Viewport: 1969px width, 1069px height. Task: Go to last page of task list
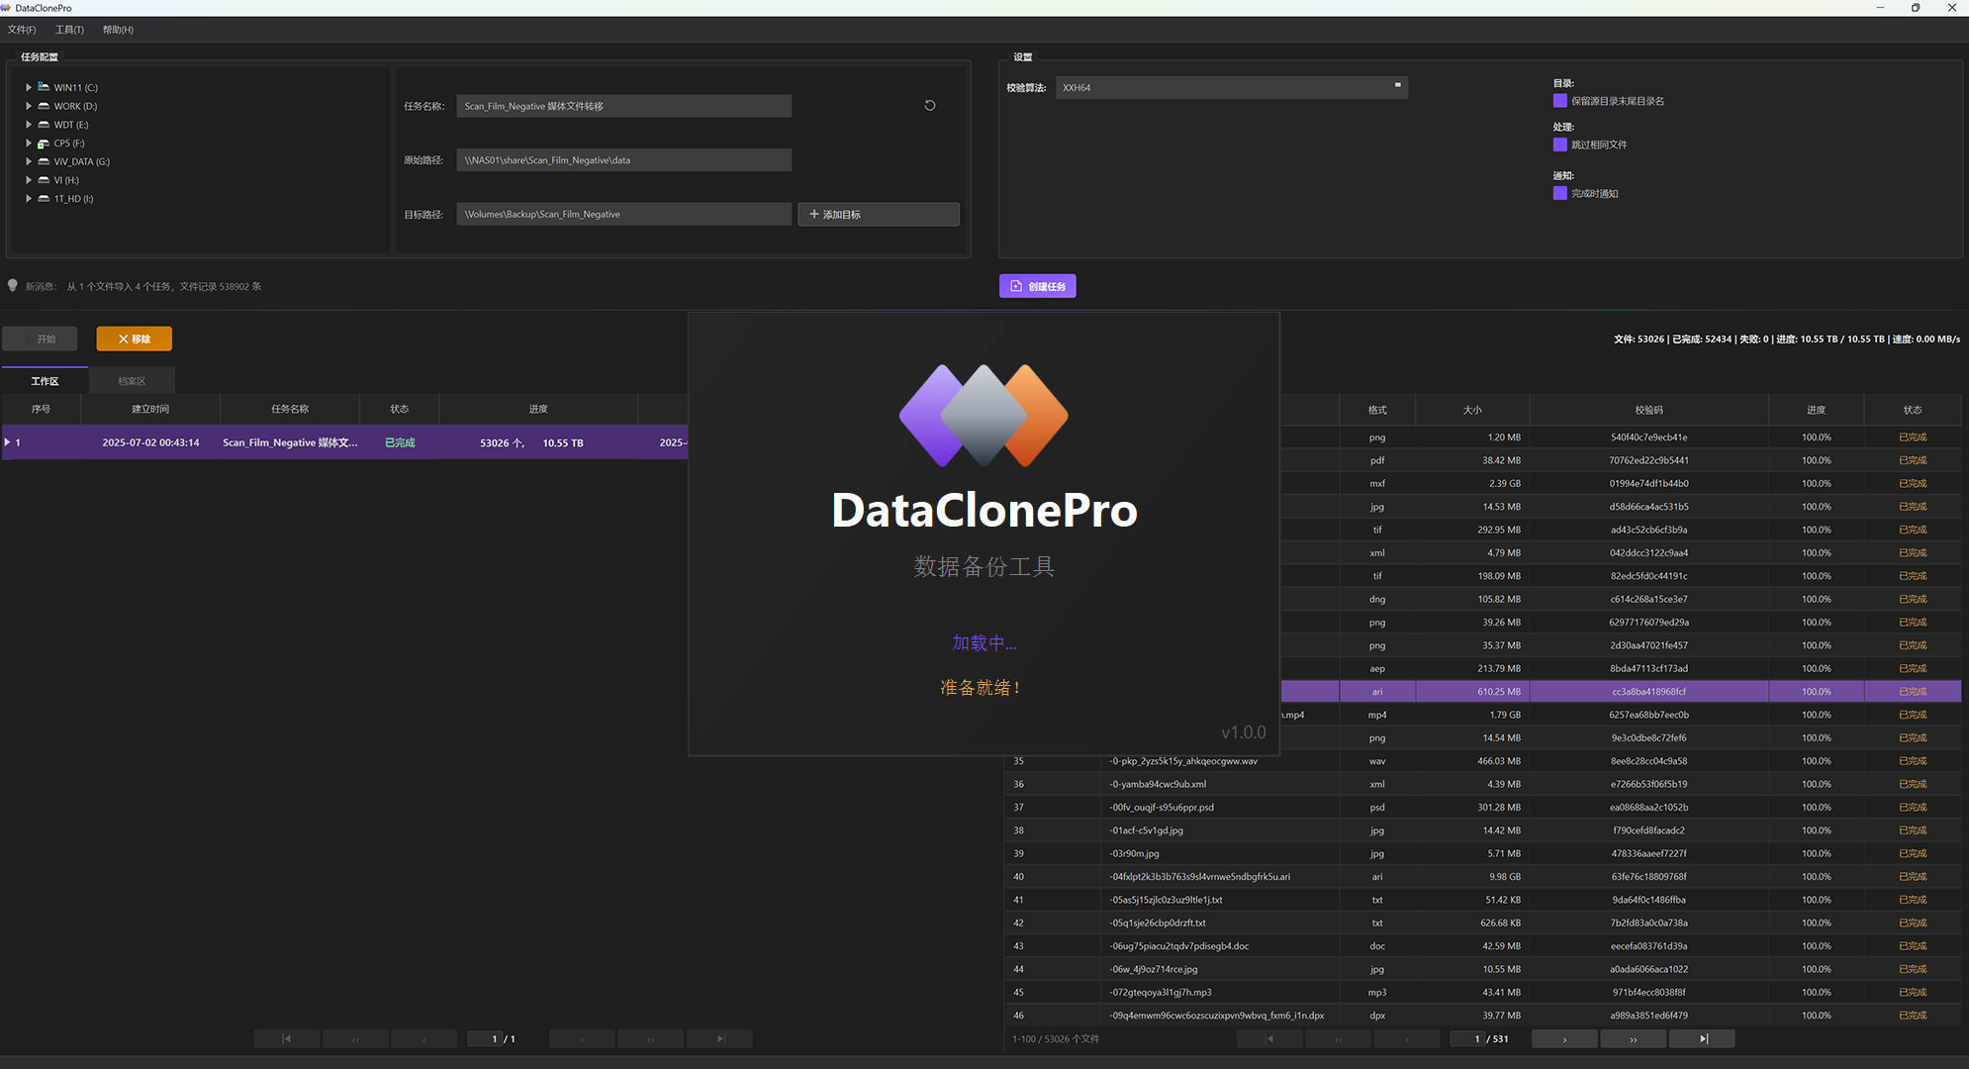(720, 1038)
